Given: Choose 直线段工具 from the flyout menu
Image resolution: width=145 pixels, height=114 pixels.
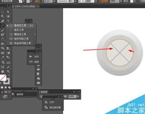Looking at the screenshot, I should [20, 25].
